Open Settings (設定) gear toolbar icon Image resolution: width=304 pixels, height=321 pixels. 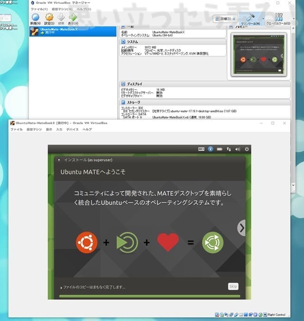point(49,18)
